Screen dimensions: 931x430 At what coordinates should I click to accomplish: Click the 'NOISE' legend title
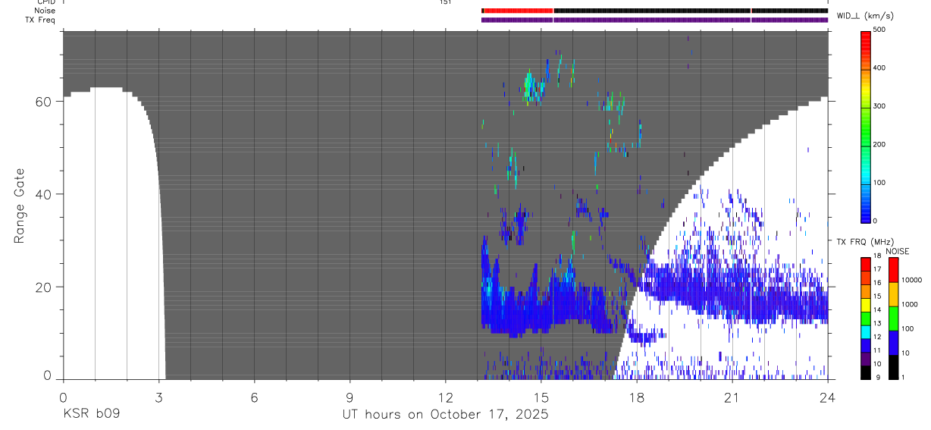898,252
